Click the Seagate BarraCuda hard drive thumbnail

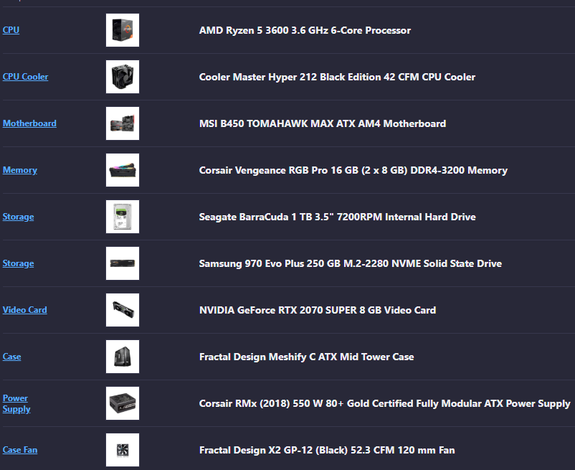tap(123, 217)
